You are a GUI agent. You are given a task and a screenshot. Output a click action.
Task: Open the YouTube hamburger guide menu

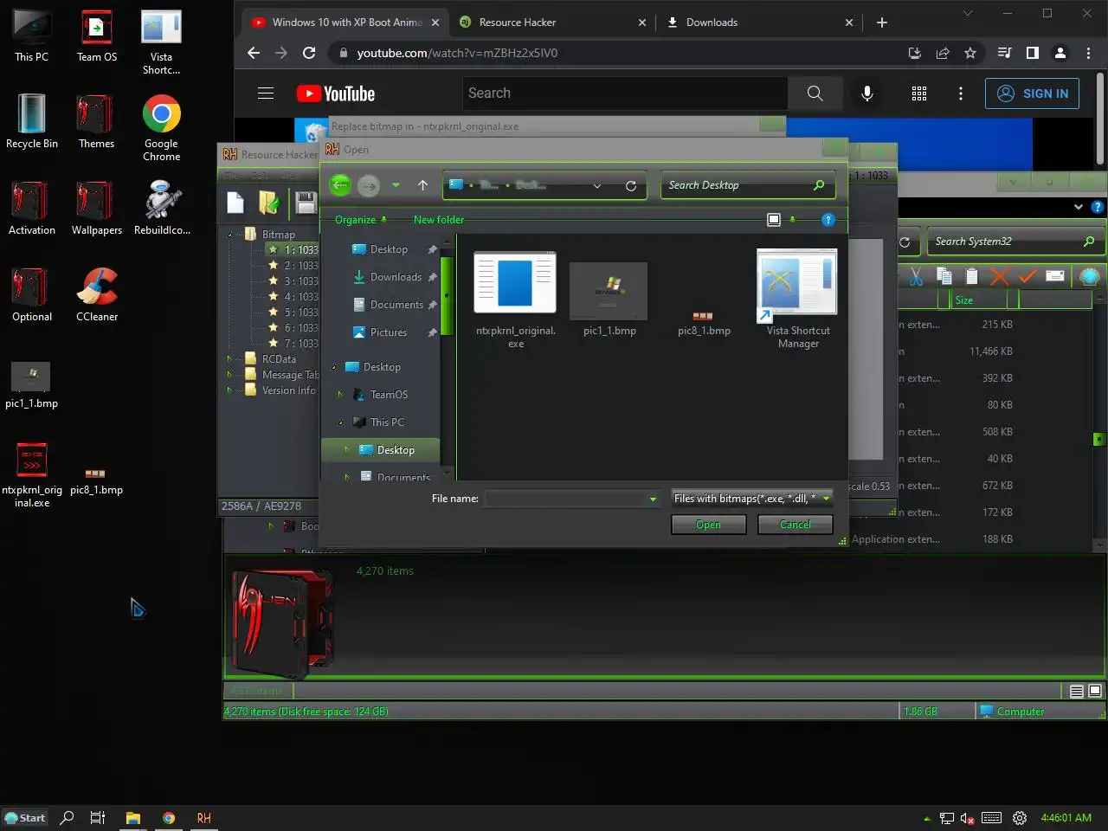tap(266, 93)
